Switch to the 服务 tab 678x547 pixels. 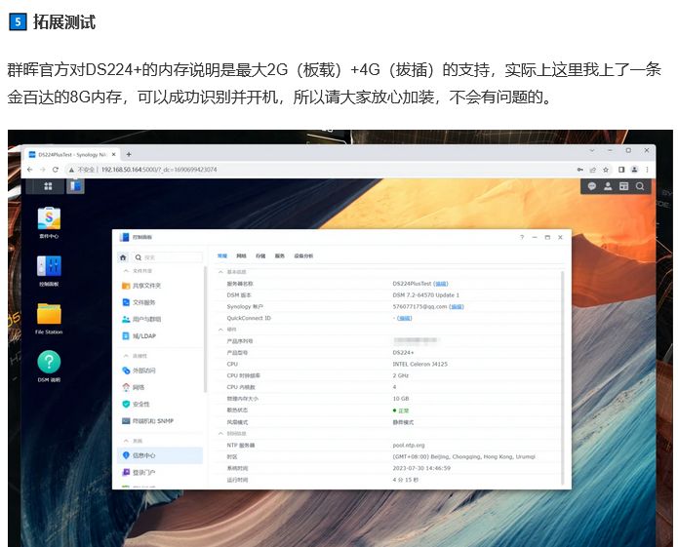click(x=280, y=256)
